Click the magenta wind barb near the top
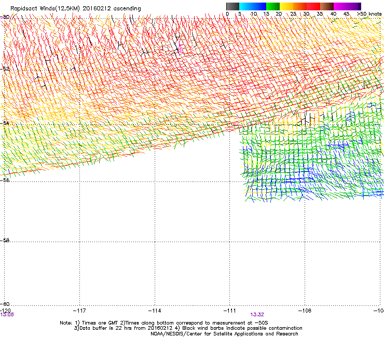Screen dimensions: 384x337 (x=180, y=48)
